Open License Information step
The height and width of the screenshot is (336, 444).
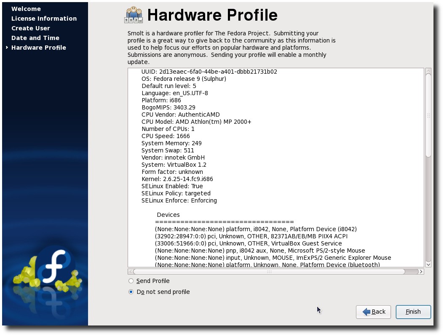click(x=44, y=19)
